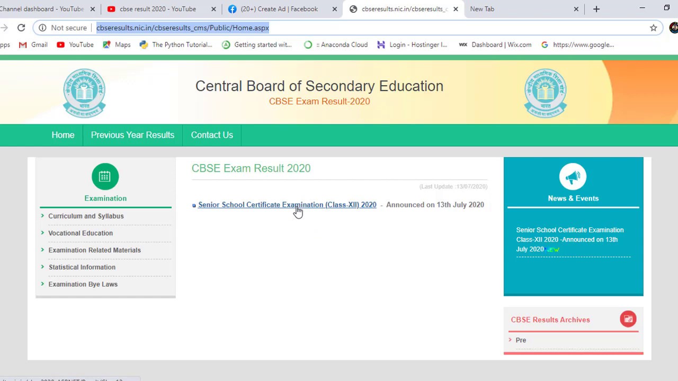Click the chevron beside Examination Related Materials
The height and width of the screenshot is (381, 678).
click(x=42, y=249)
